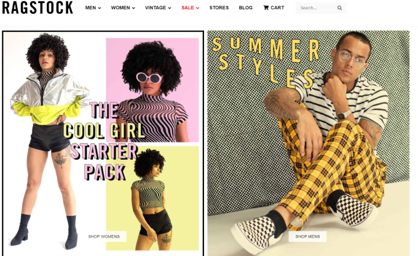Focus the Search text field
Image resolution: width=418 pixels, height=256 pixels.
pyautogui.click(x=317, y=8)
